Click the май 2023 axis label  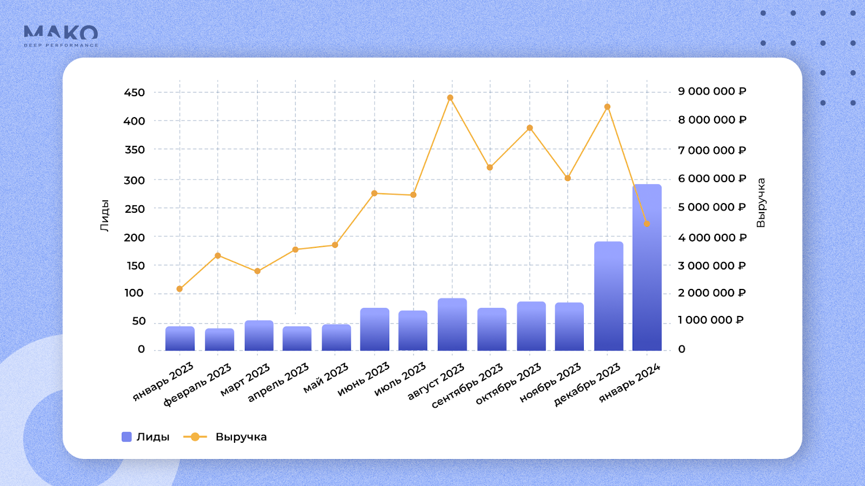click(x=325, y=378)
